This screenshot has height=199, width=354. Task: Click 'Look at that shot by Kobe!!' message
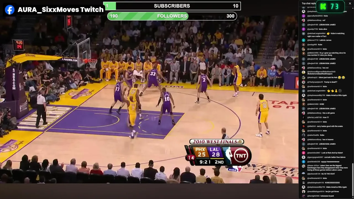click(332, 153)
